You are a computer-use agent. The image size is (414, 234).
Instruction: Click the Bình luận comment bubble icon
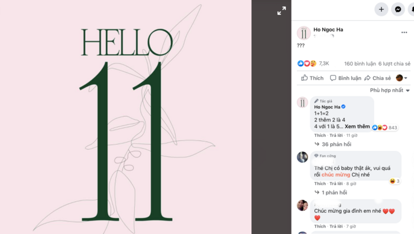(333, 78)
